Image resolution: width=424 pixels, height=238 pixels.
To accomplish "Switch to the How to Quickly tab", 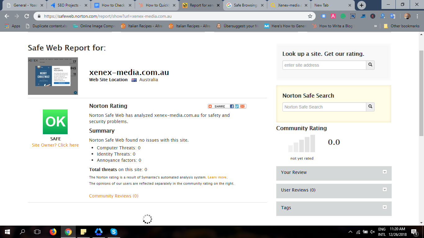I will 157,5.
